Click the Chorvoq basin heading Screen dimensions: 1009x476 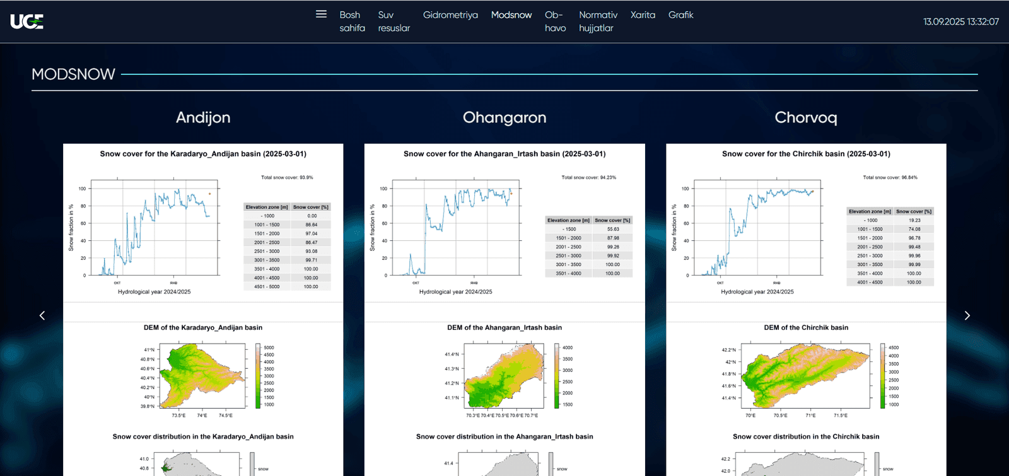[806, 117]
